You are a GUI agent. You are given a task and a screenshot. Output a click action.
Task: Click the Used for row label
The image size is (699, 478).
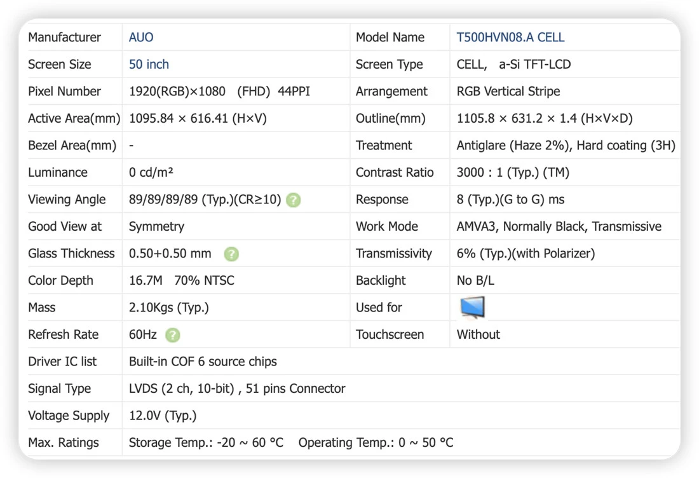379,308
